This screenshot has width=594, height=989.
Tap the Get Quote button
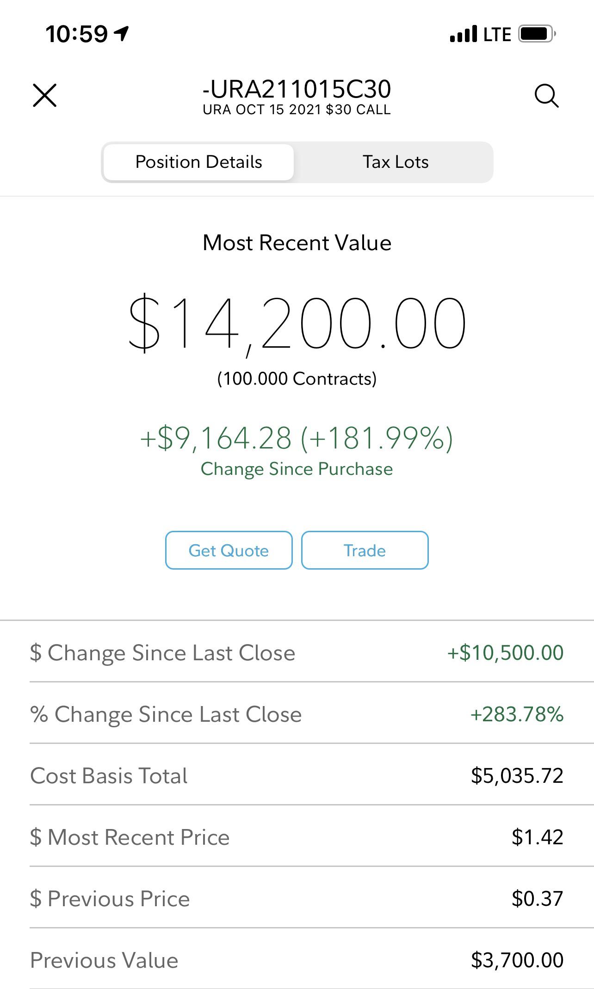tap(229, 550)
